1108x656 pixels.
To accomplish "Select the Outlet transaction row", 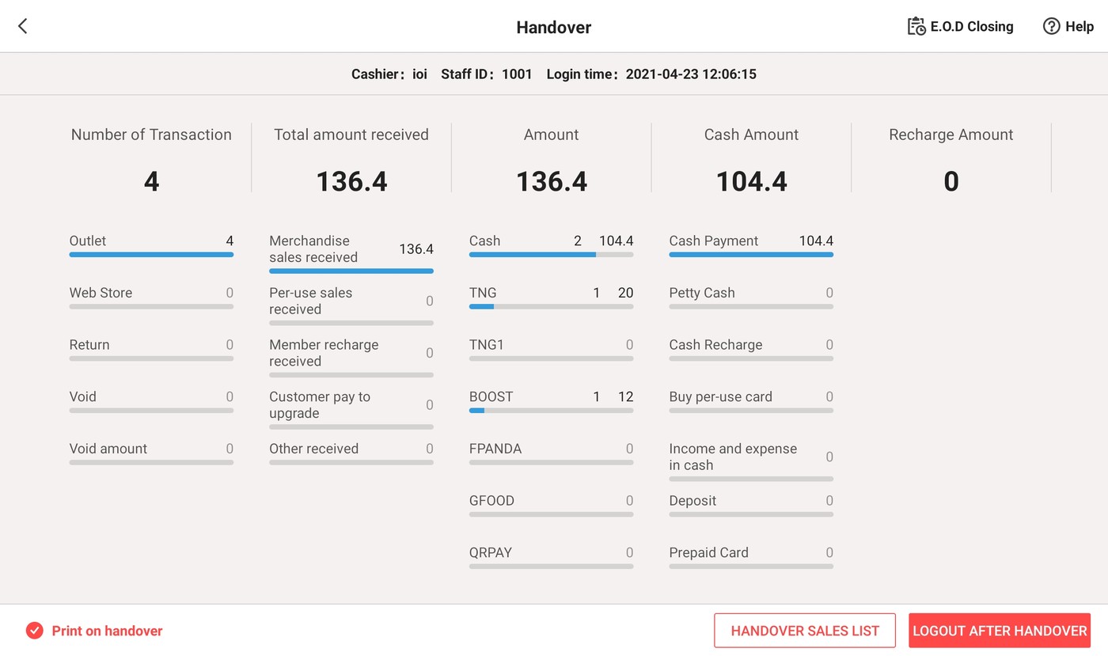I will (151, 245).
